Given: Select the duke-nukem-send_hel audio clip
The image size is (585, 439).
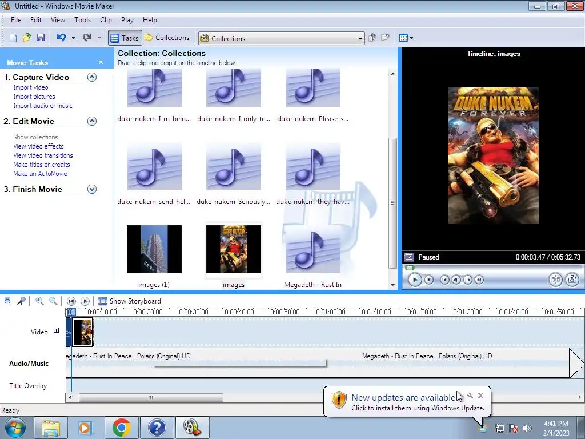Looking at the screenshot, I should click(154, 166).
